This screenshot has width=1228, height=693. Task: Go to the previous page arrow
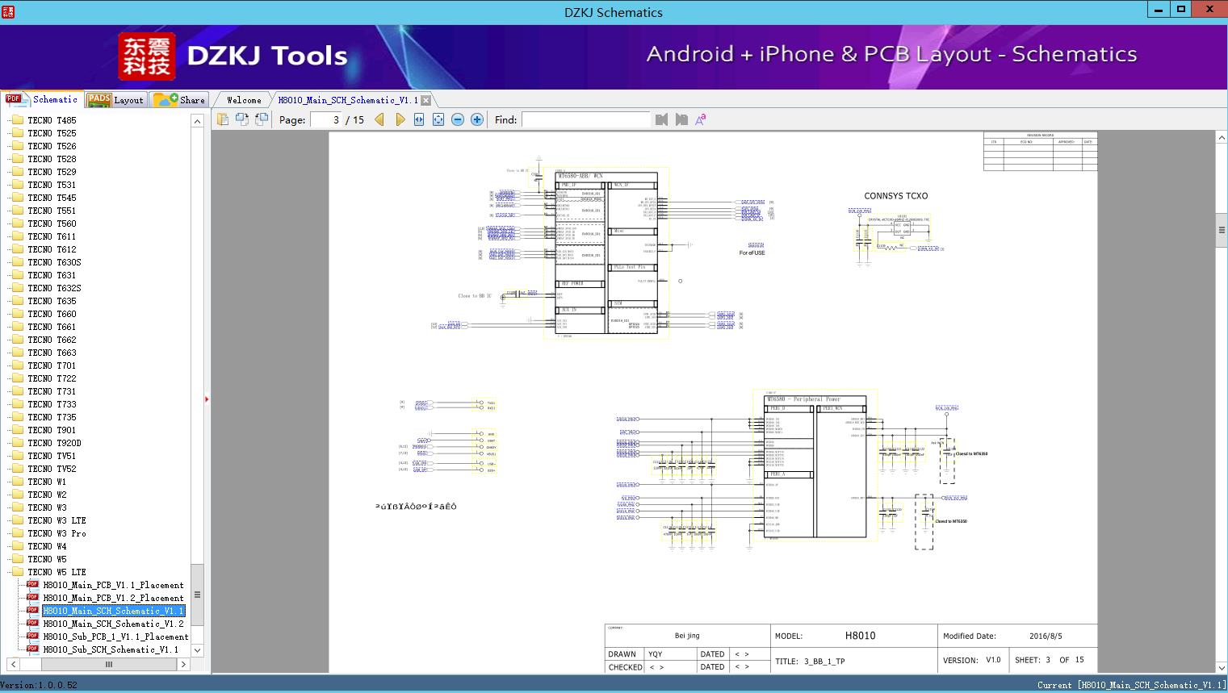coord(379,119)
